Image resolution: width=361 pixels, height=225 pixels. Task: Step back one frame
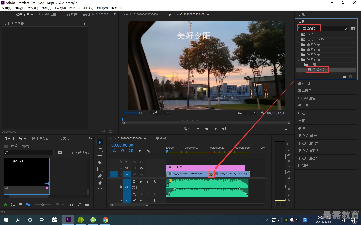[x=206, y=129]
